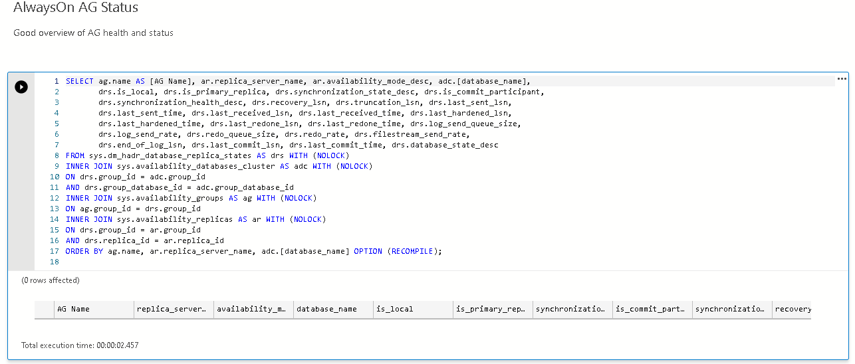The width and height of the screenshot is (855, 364).
Task: Click the recovery column header
Action: pyautogui.click(x=792, y=309)
